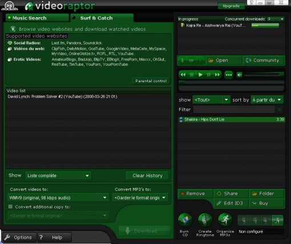The image size is (291, 244).
Task: Open the disabled additional copy format dropdown
Action: point(104,215)
